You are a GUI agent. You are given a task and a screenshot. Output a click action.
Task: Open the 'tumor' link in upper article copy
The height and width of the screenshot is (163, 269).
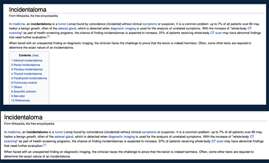point(62,24)
